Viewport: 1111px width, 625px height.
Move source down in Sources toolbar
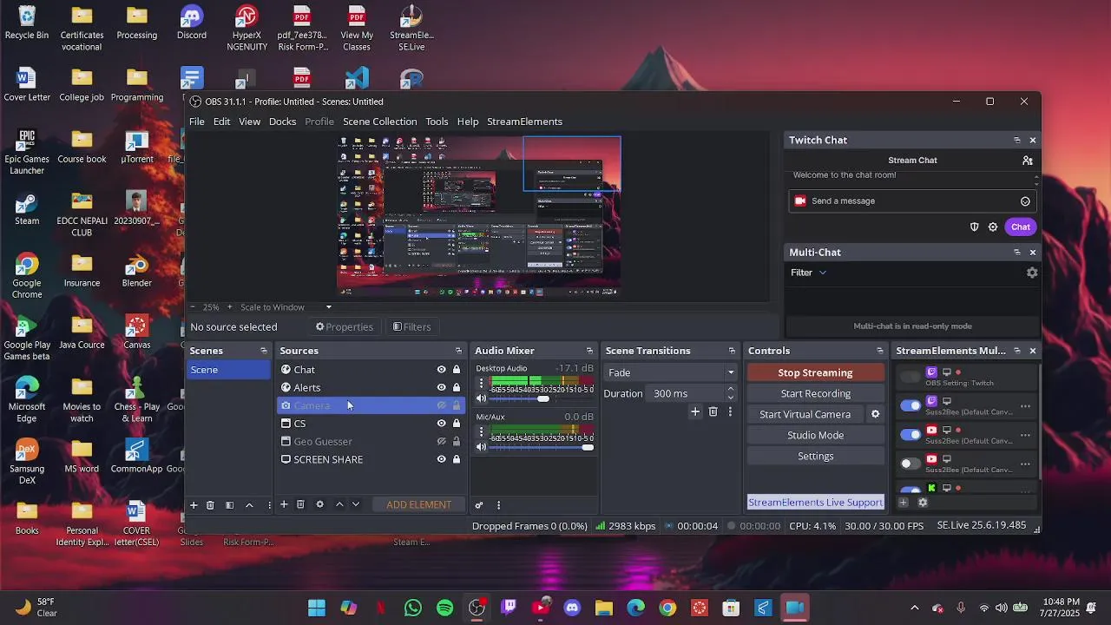coord(356,504)
